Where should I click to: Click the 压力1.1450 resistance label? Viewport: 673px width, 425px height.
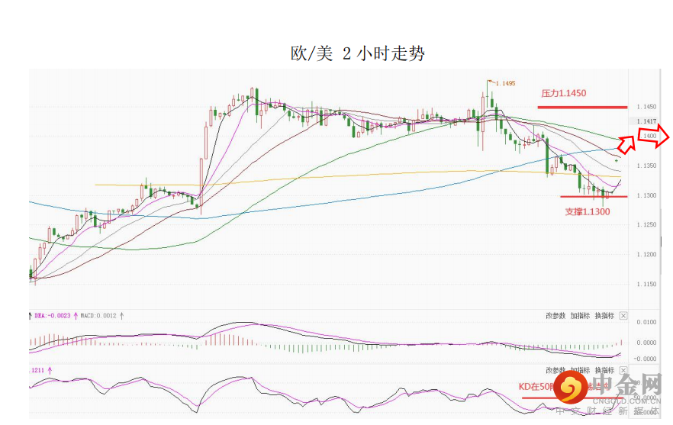coord(564,93)
